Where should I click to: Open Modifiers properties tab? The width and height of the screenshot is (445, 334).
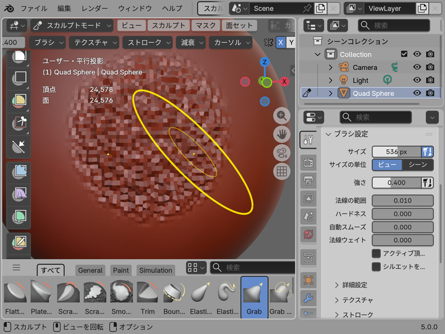coord(308,298)
